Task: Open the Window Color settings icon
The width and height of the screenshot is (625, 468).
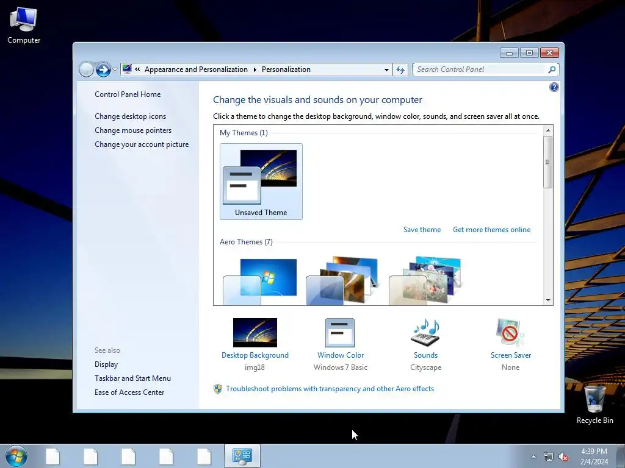Action: pos(340,332)
